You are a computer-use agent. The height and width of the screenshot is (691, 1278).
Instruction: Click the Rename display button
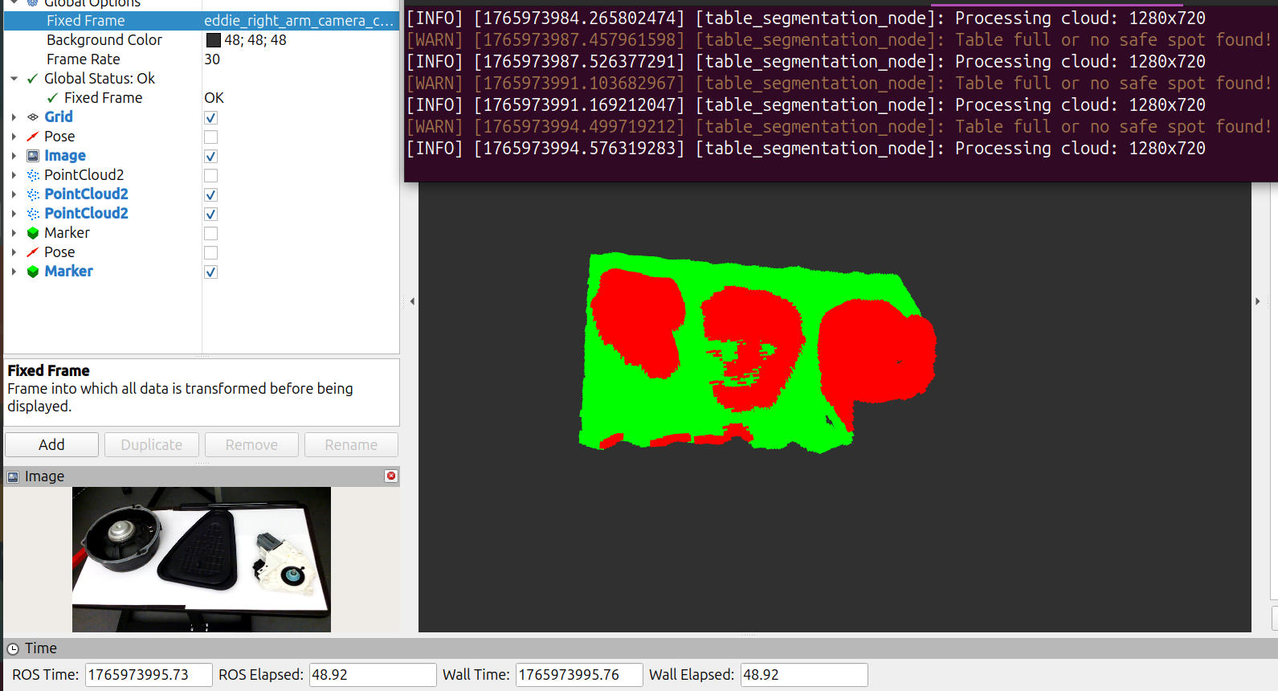351,445
